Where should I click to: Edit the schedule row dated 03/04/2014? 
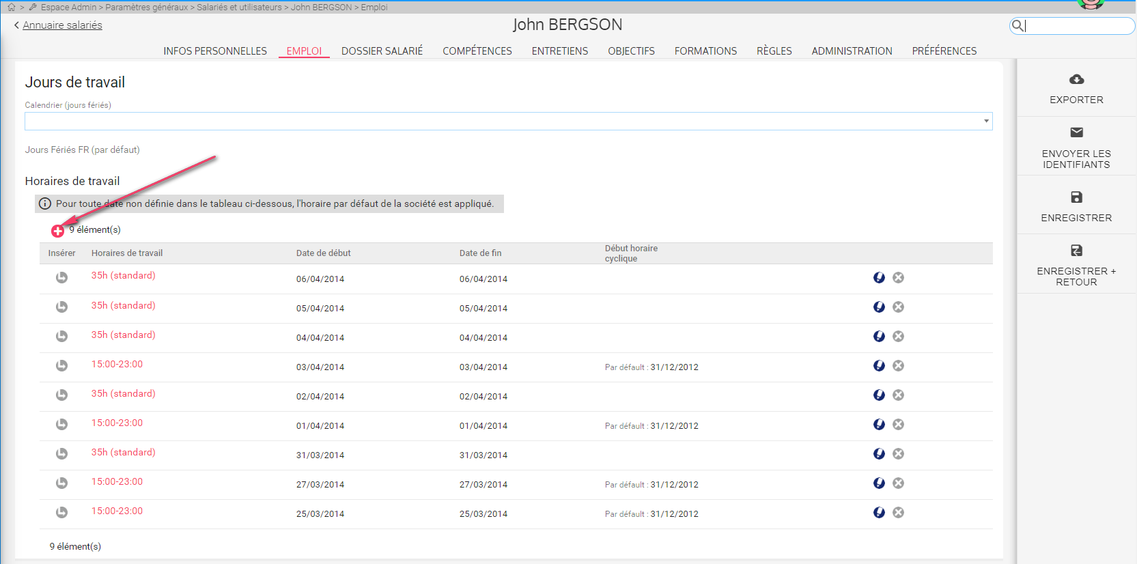pyautogui.click(x=879, y=365)
